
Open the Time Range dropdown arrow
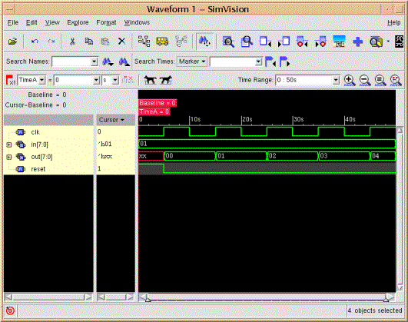[x=337, y=80]
